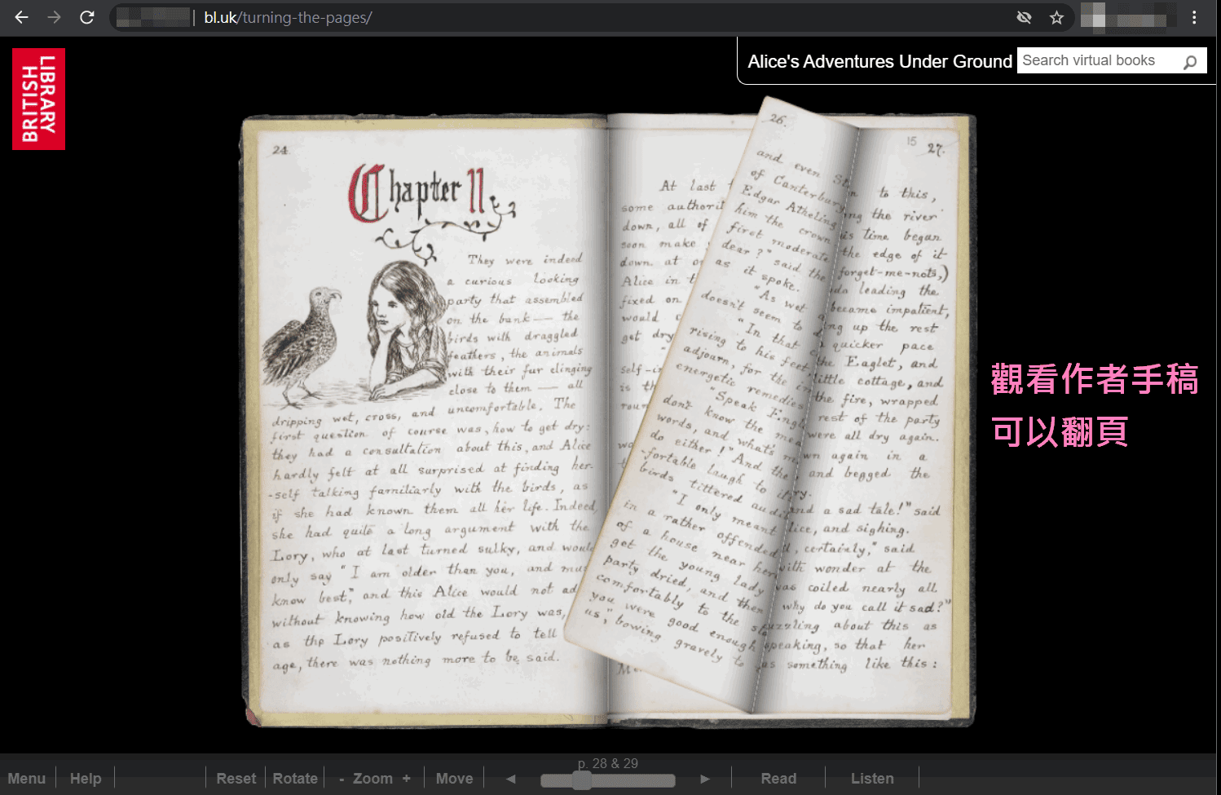
Task: Open Help in bottom toolbar
Action: coord(86,779)
